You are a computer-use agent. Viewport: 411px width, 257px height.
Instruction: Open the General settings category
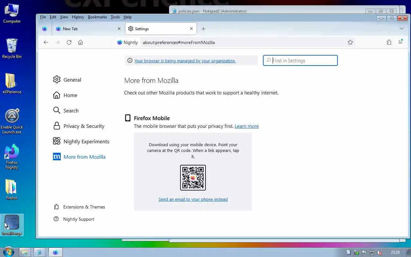click(67, 80)
